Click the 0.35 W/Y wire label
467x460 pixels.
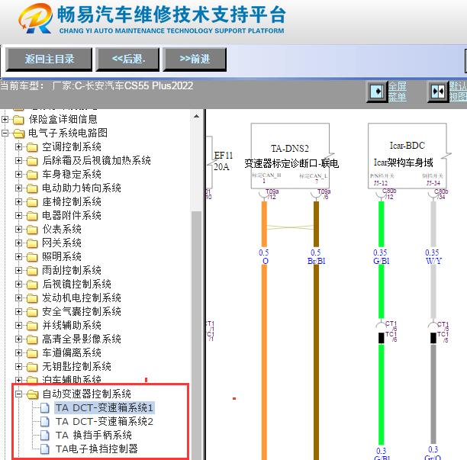(433, 257)
